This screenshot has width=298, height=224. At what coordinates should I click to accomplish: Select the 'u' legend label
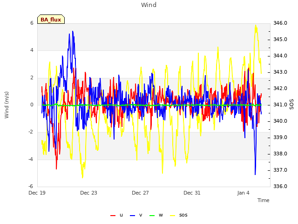click(121, 215)
